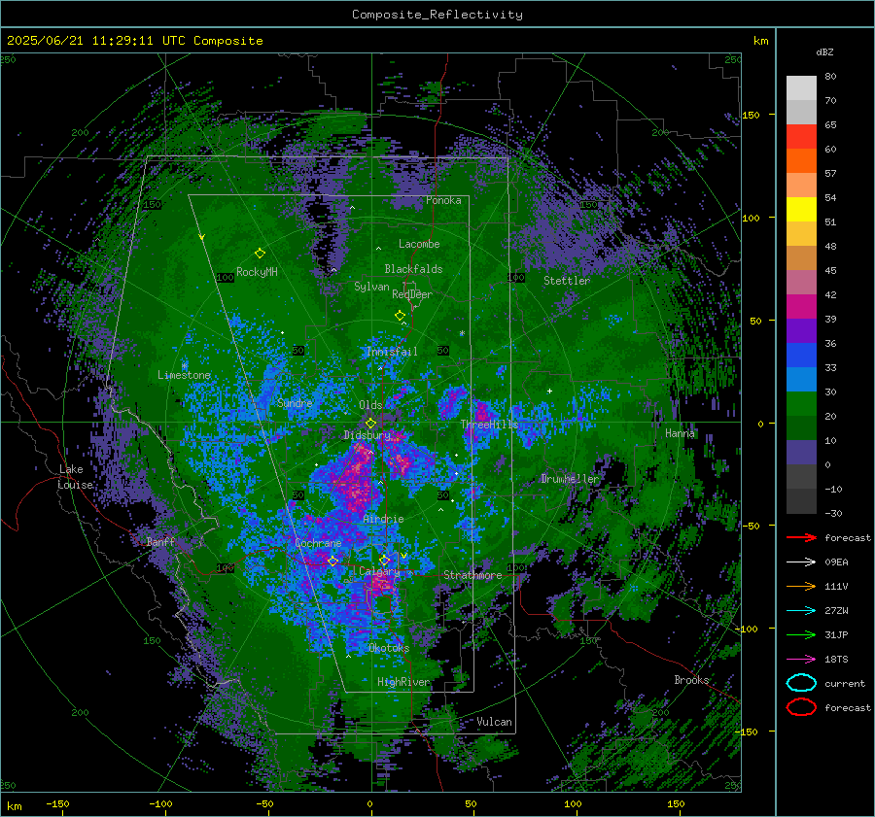Viewport: 875px width, 817px height.
Task: Click the white asterisk marker above Limestone
Action: pyautogui.click(x=185, y=366)
